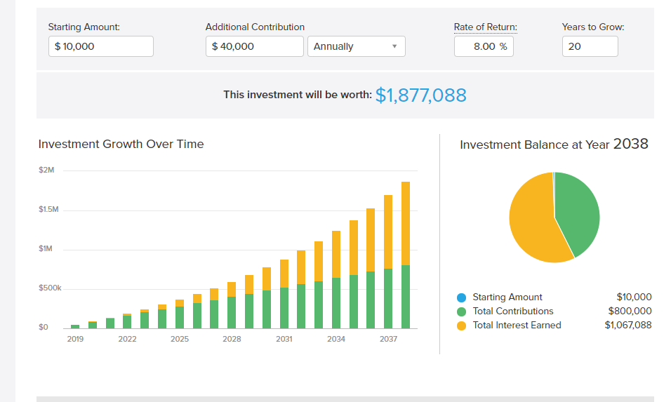
Task: Click the Rate of Return input field
Action: tap(484, 46)
